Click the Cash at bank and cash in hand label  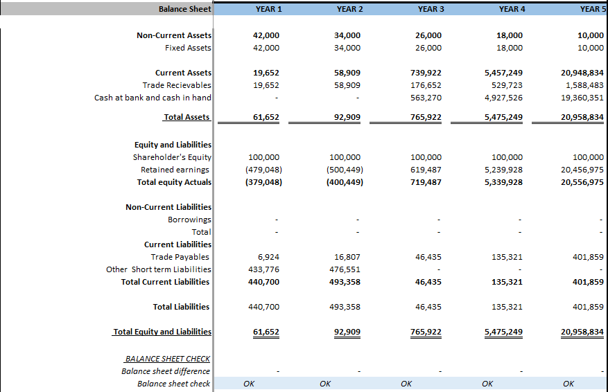(153, 97)
